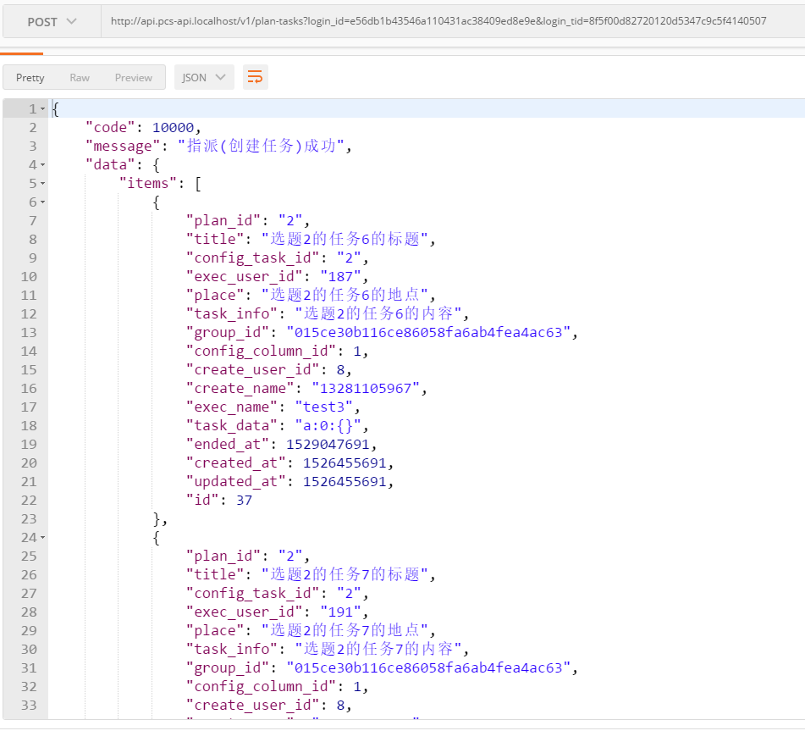Switch to the Pretty view tab

click(x=30, y=78)
